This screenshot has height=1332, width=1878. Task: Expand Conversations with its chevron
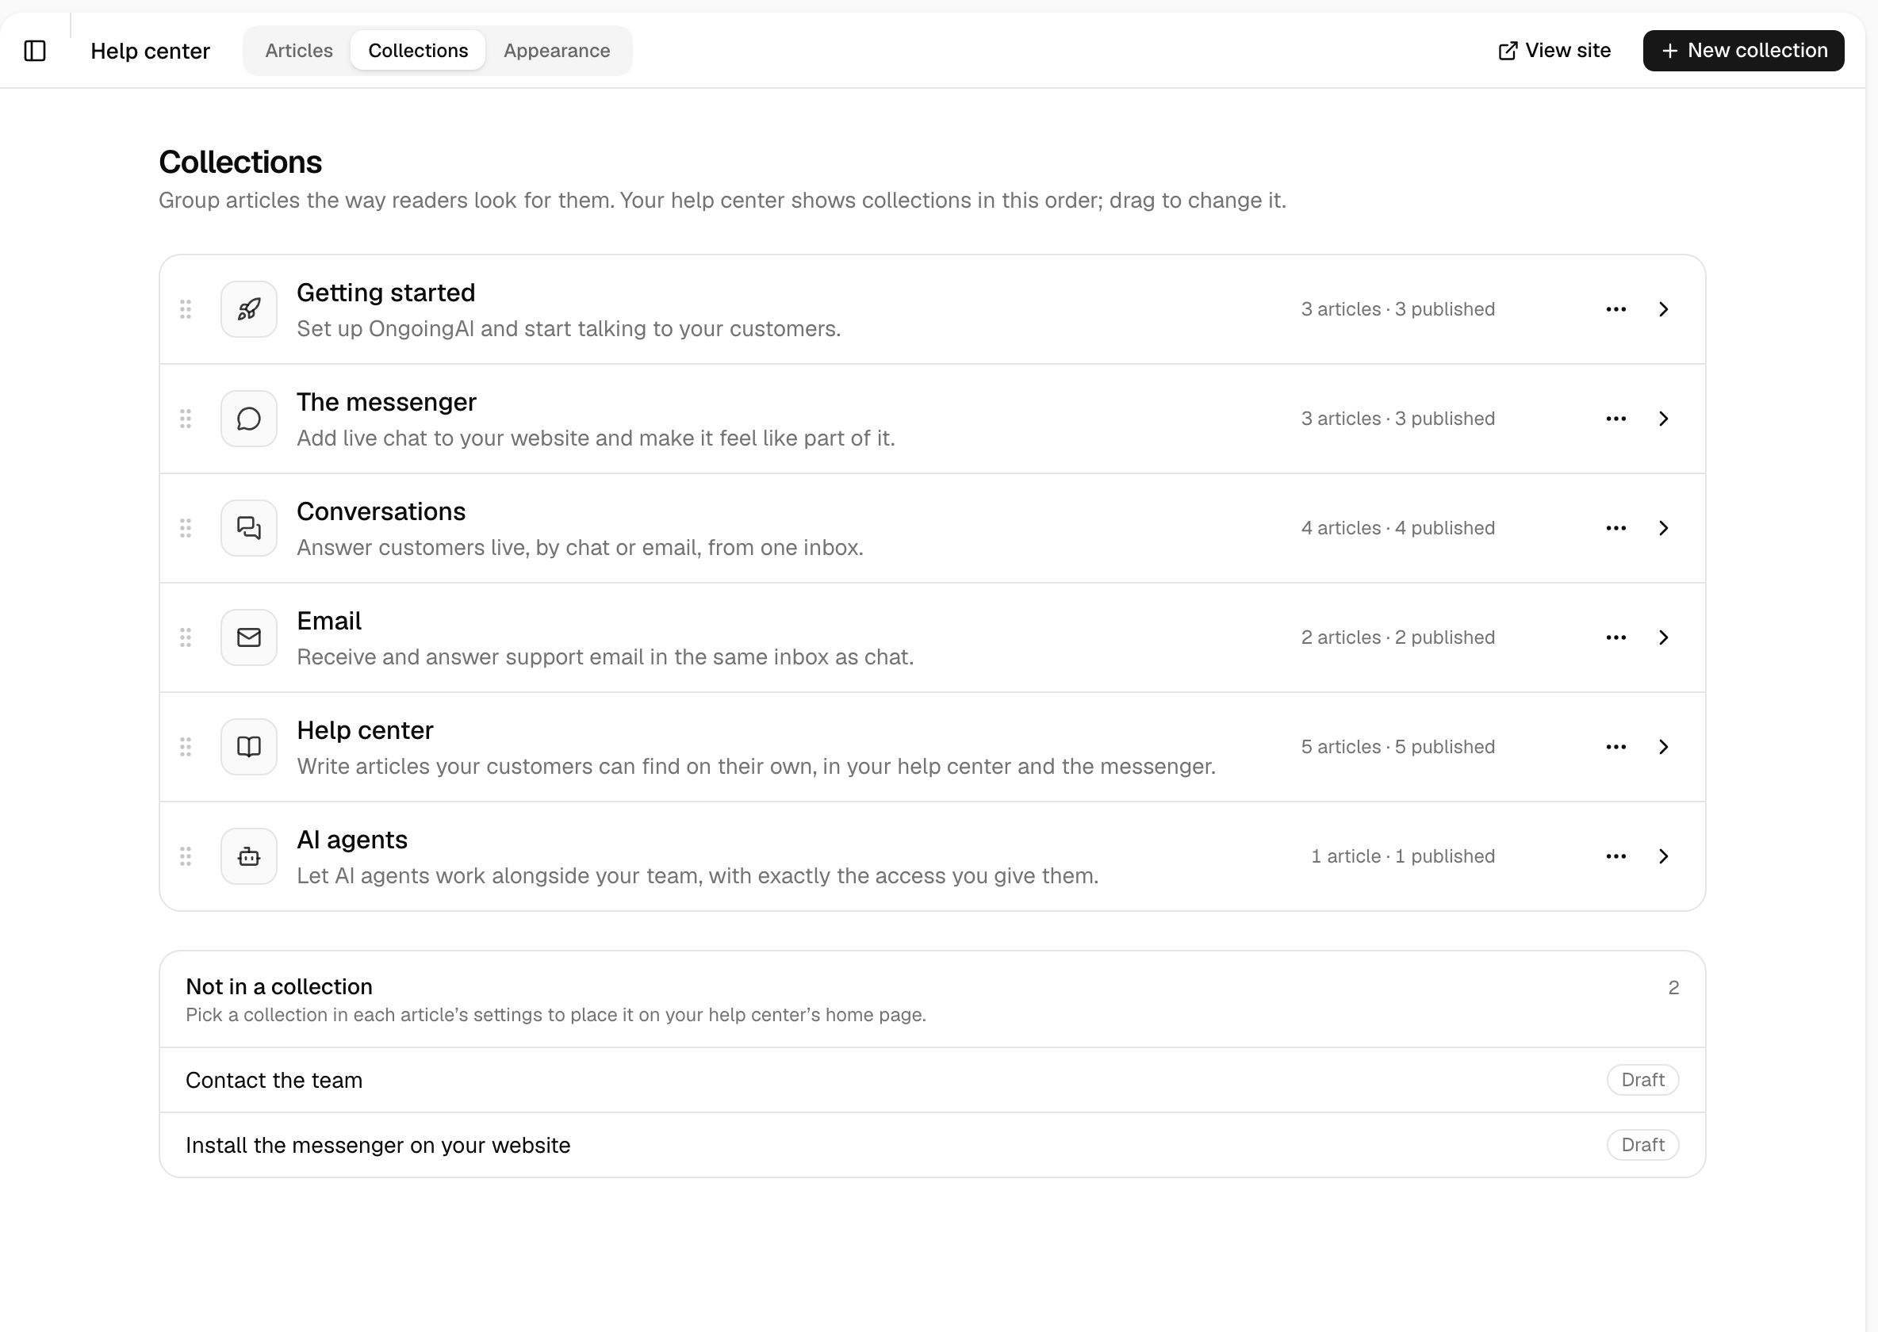1663,528
